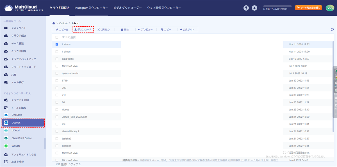Go to home via breadcrumb house icon

point(54,23)
